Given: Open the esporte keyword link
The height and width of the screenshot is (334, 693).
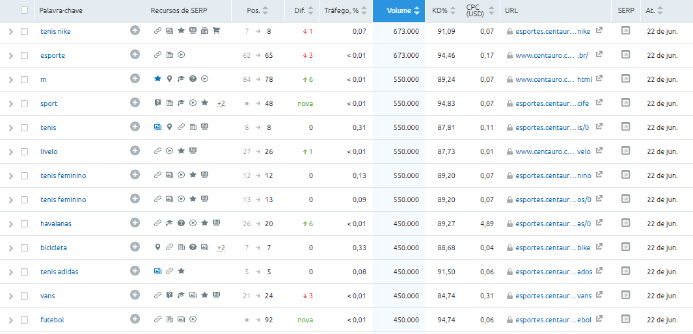Looking at the screenshot, I should [x=53, y=56].
